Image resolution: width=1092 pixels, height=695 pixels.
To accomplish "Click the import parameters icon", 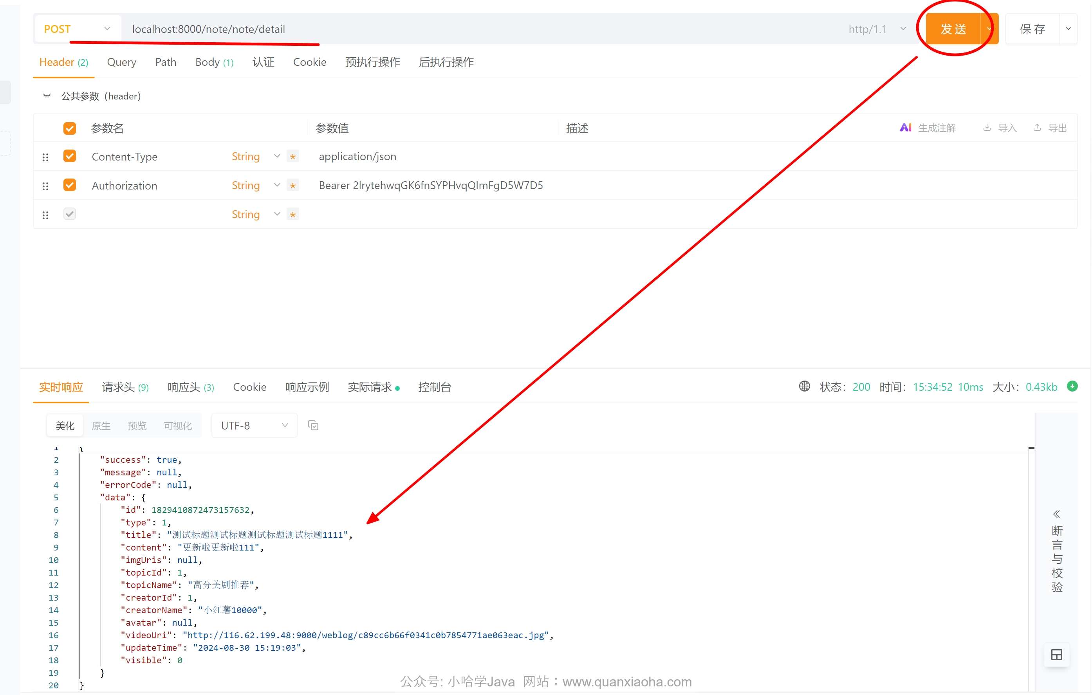I will tap(987, 128).
